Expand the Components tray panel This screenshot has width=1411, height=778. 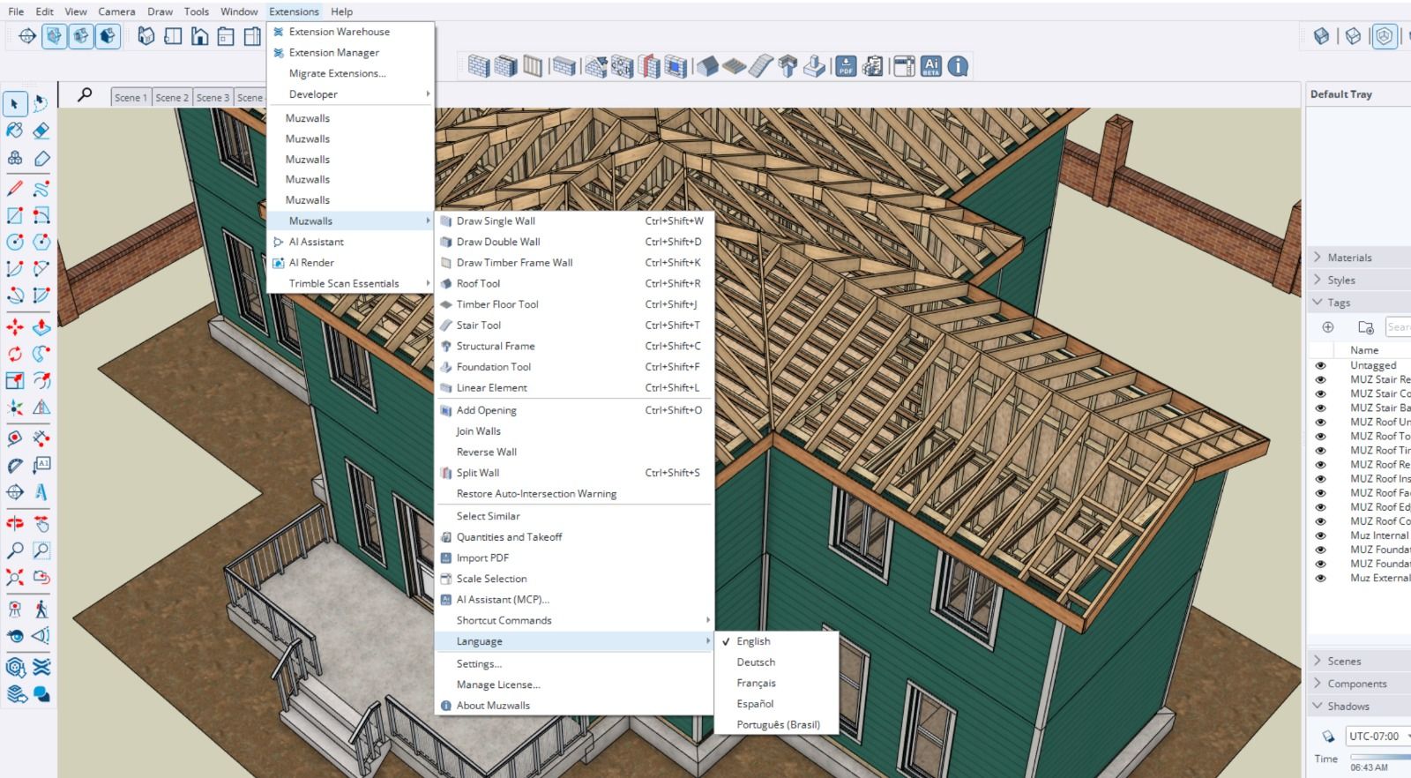point(1359,684)
